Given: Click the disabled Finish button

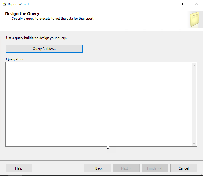Looking at the screenshot, I should pos(154,168).
